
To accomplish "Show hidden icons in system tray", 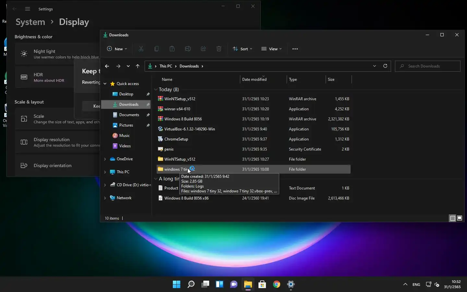I will [x=405, y=285].
